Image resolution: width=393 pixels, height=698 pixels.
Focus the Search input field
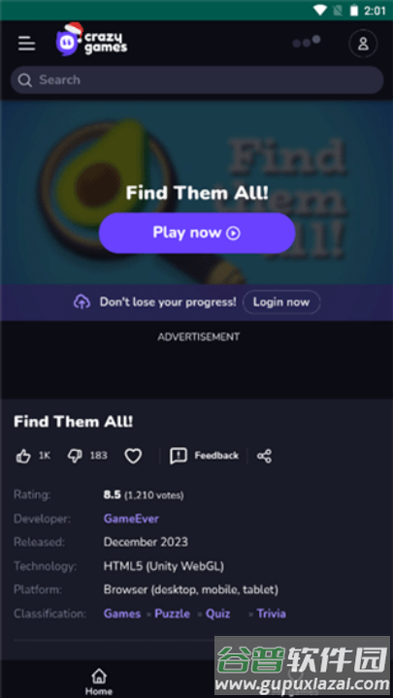pos(196,80)
